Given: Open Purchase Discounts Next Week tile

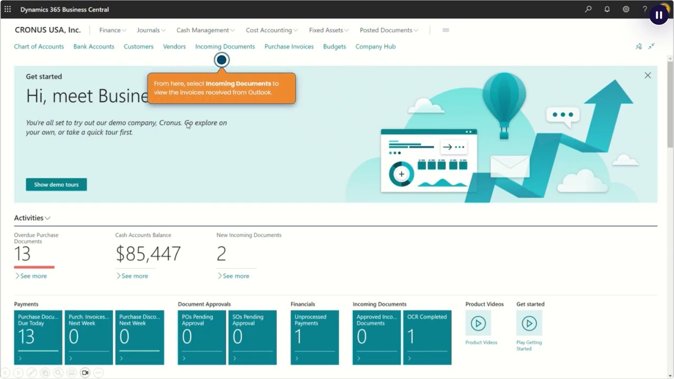Looking at the screenshot, I should 140,337.
